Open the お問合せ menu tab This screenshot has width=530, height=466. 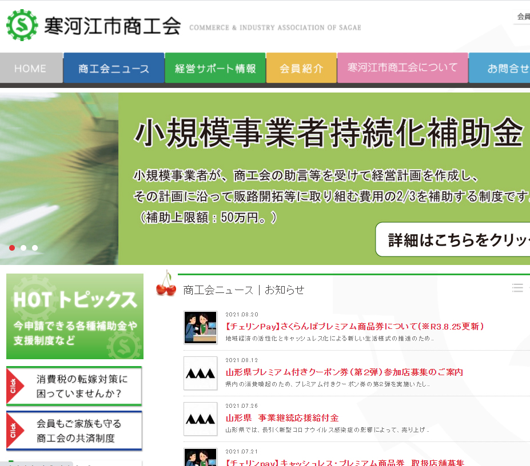[500, 68]
